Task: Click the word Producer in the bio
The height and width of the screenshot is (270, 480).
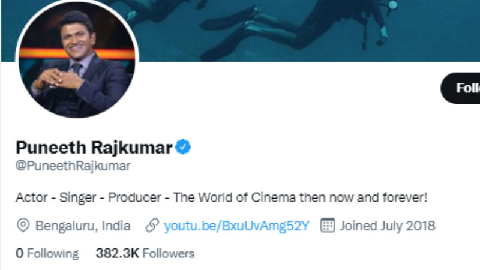Action: [x=134, y=197]
